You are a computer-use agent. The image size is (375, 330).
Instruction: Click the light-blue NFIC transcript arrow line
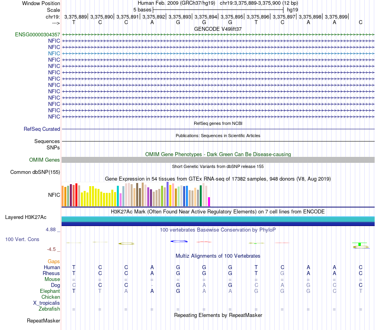[218, 53]
